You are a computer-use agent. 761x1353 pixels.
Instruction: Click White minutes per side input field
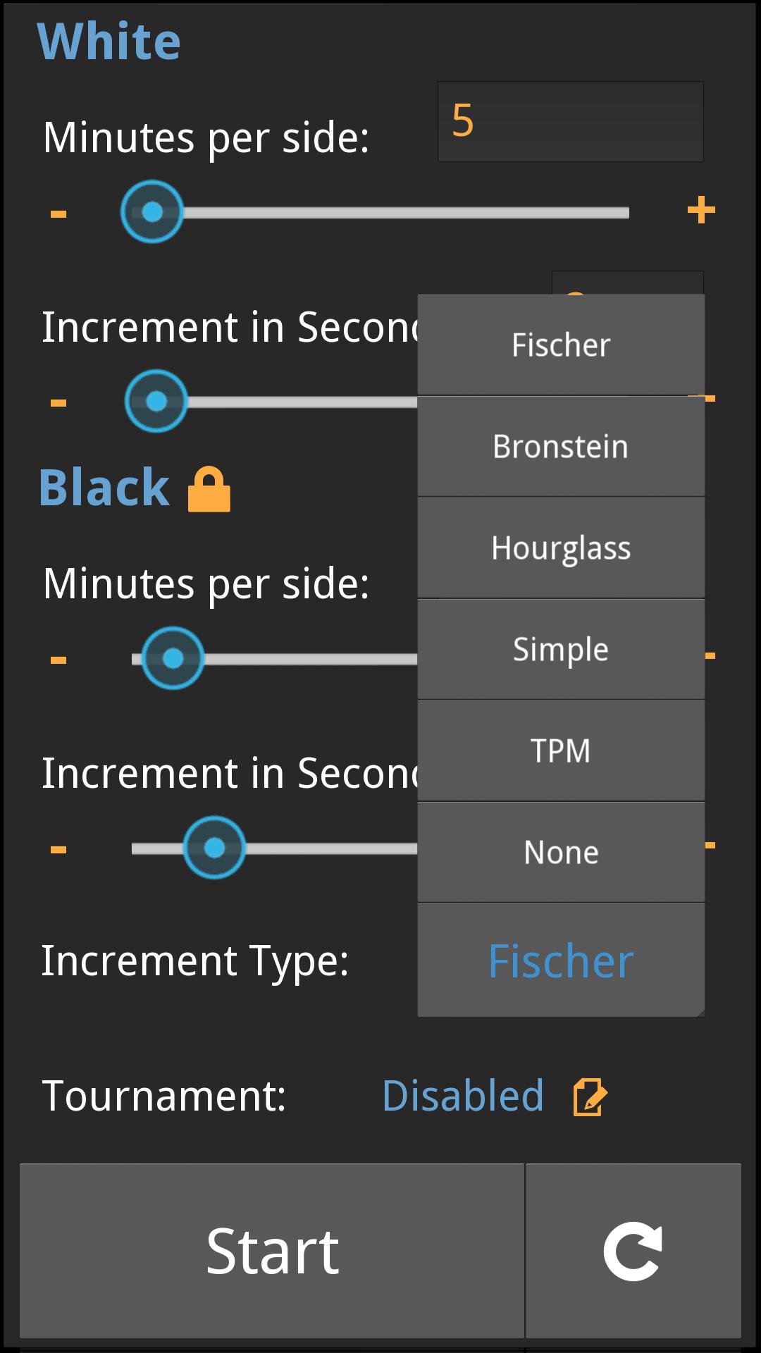(570, 121)
